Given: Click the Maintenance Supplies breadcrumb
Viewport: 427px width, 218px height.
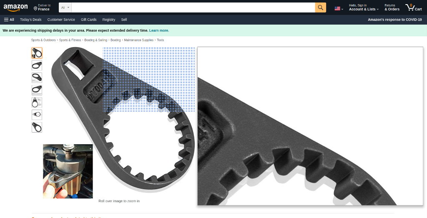Looking at the screenshot, I should tap(139, 40).
